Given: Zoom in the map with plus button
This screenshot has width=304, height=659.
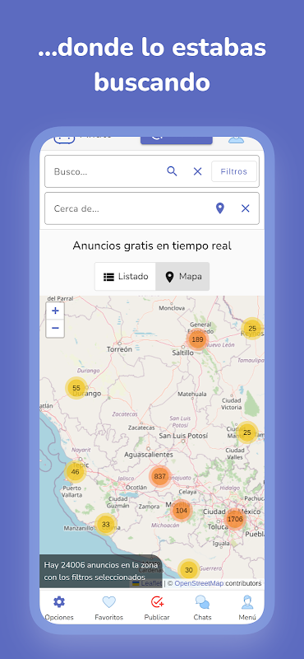Looking at the screenshot, I should (x=55, y=311).
